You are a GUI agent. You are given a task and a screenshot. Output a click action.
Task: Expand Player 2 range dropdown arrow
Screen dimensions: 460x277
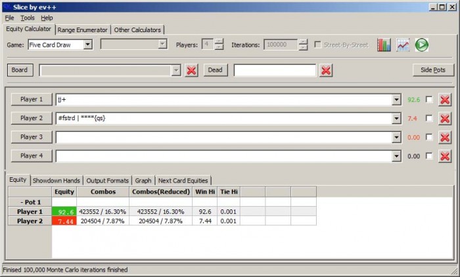pos(396,118)
